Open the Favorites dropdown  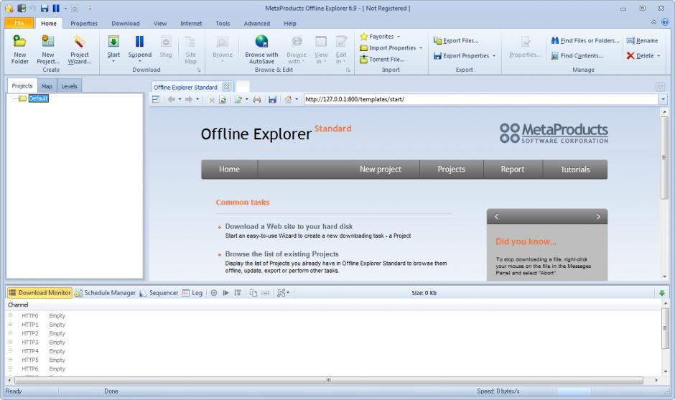(x=381, y=37)
